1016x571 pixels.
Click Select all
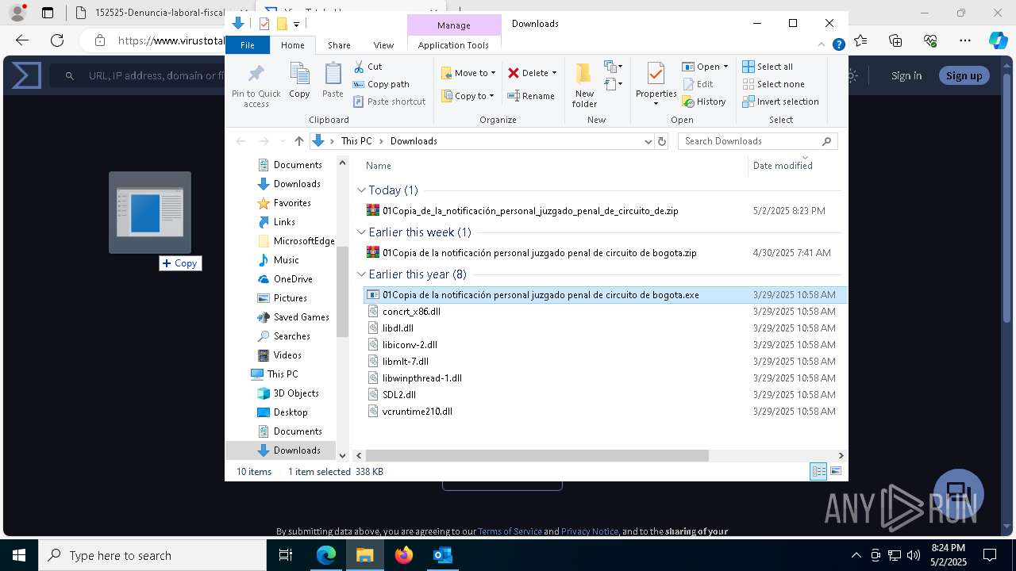[768, 67]
